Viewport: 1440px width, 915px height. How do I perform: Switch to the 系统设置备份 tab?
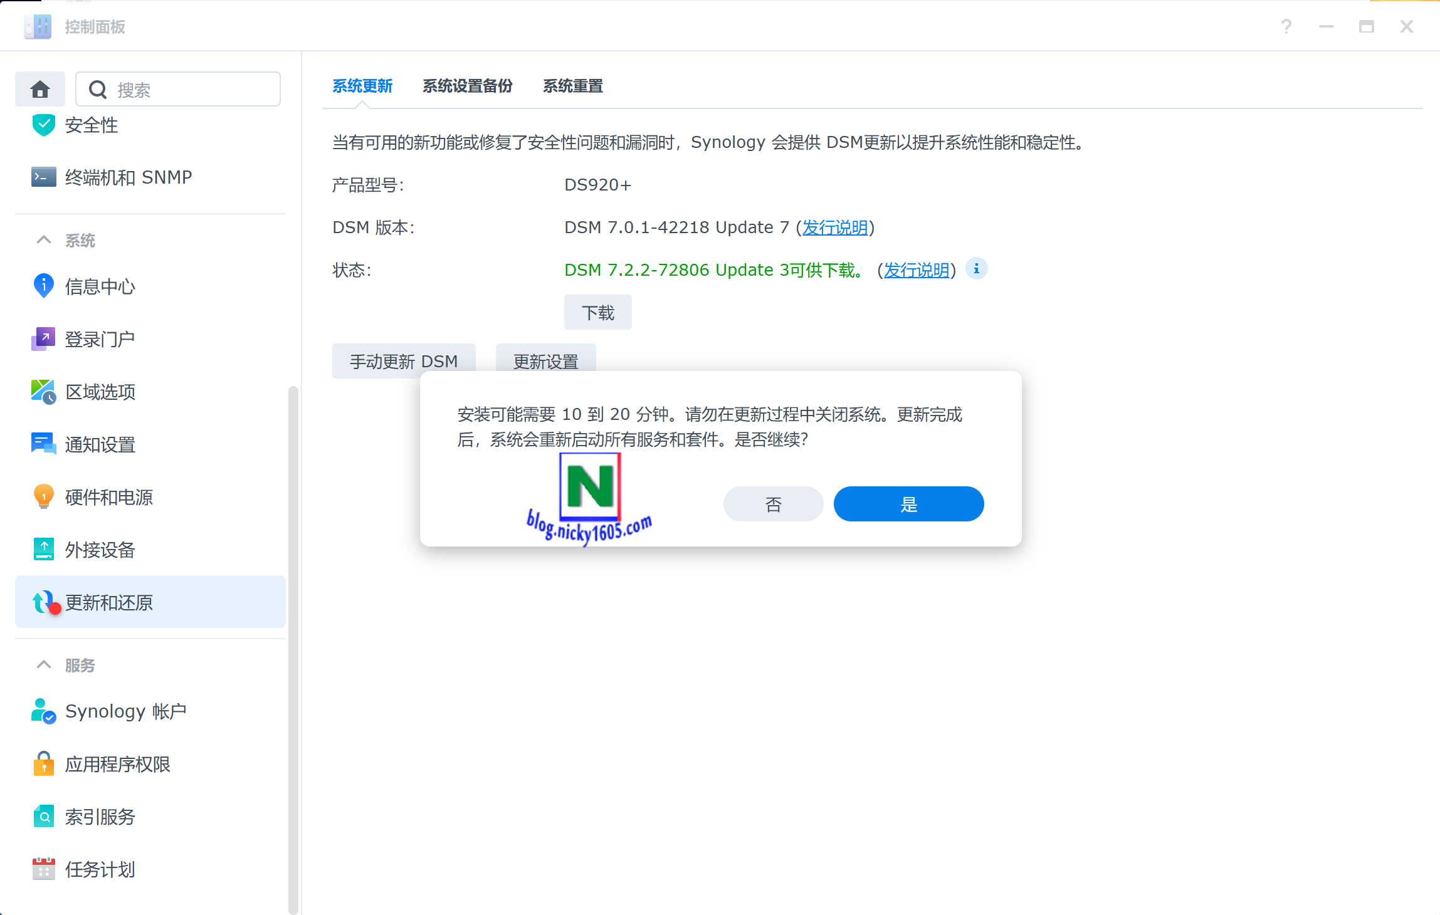click(468, 86)
